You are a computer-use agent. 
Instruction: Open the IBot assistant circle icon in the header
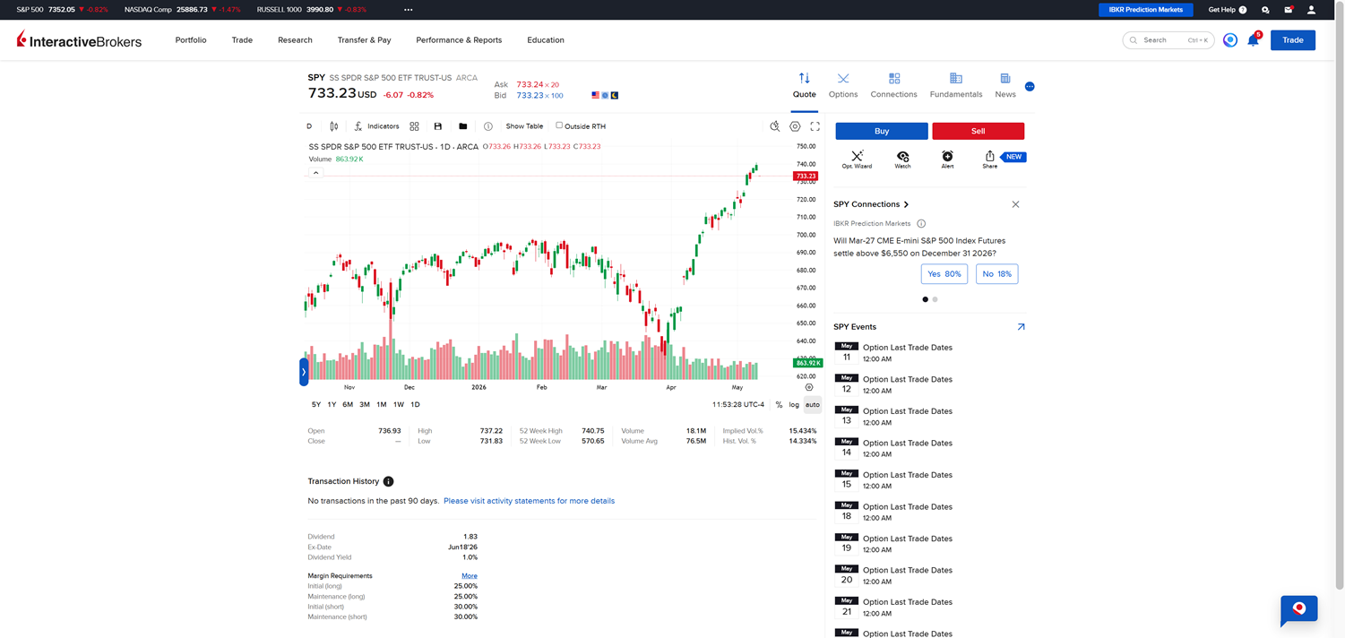1230,40
